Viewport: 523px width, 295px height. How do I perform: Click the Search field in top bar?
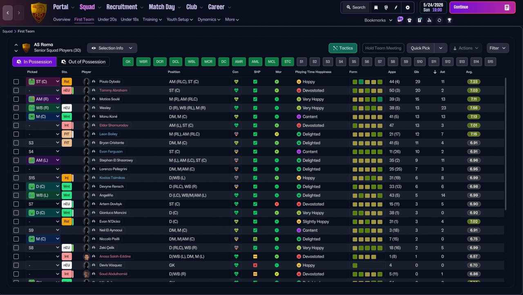coord(355,7)
